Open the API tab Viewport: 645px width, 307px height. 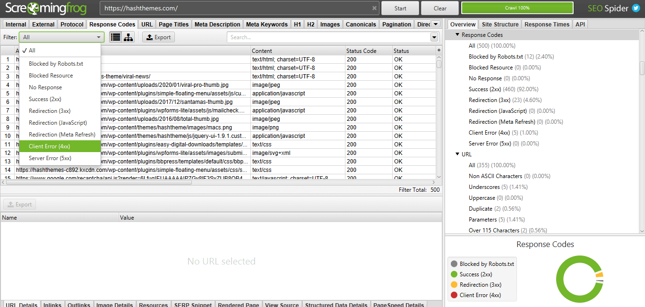click(x=580, y=24)
